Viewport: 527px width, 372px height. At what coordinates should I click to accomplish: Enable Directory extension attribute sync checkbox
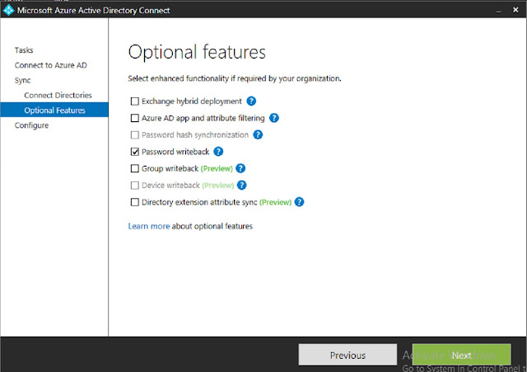(x=135, y=202)
